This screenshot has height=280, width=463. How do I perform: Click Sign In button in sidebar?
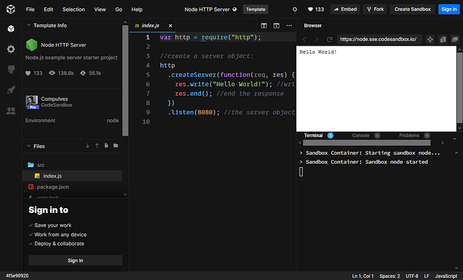tap(75, 260)
